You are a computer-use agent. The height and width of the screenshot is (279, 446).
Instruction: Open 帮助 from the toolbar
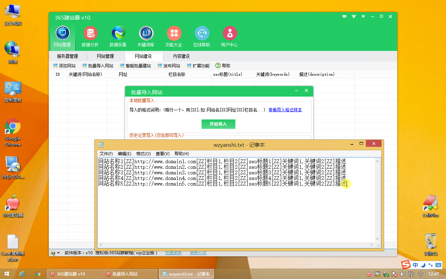[223, 66]
